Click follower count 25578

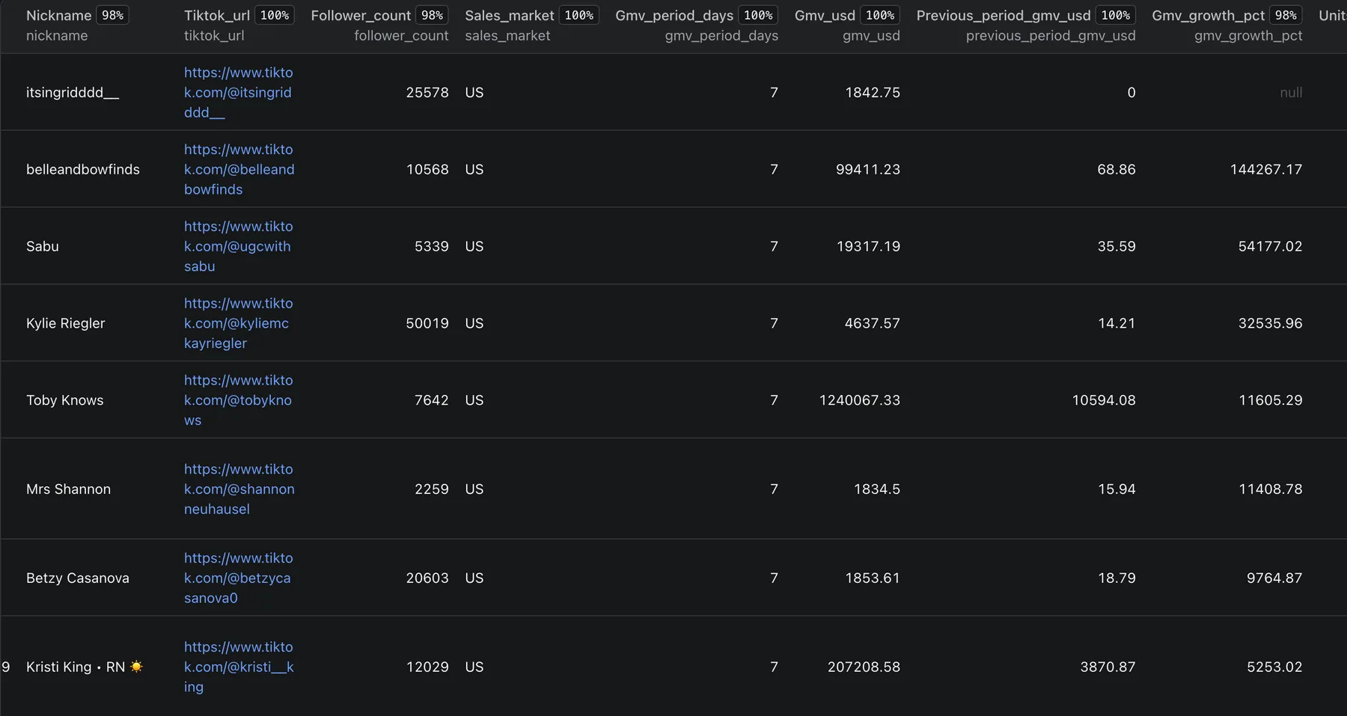[427, 93]
